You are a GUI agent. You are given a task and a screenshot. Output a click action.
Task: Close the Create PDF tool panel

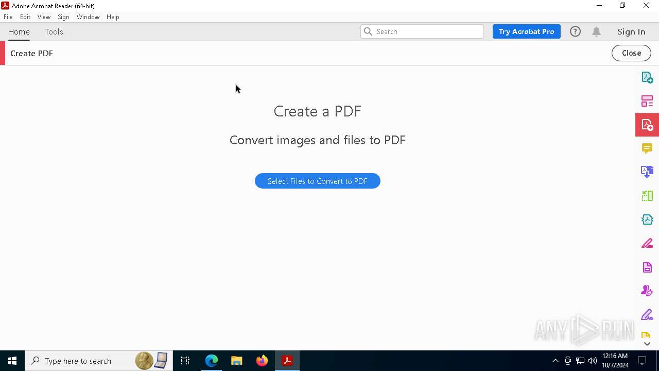[x=631, y=53]
